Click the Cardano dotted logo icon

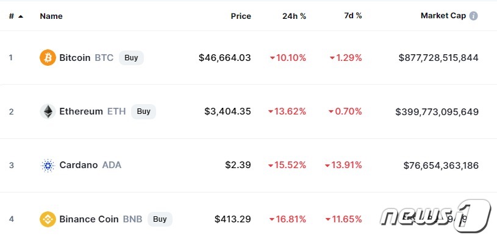[x=48, y=165]
